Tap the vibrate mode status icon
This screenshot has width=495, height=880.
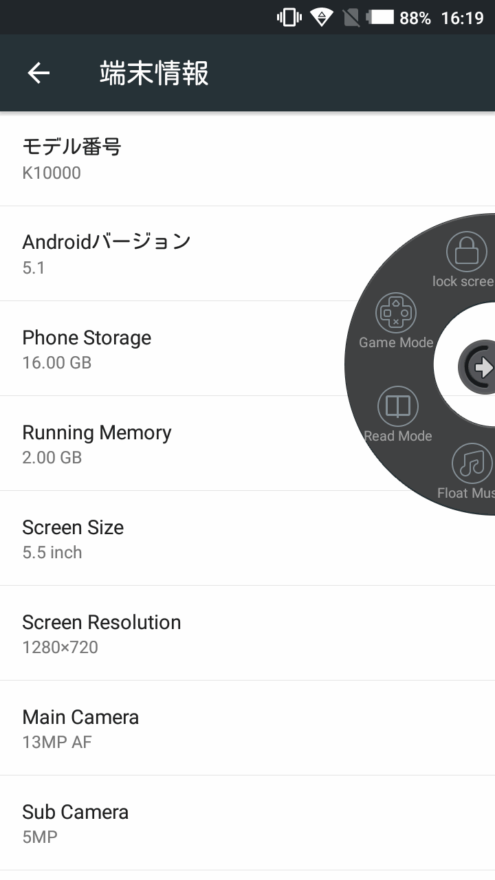[x=289, y=17]
